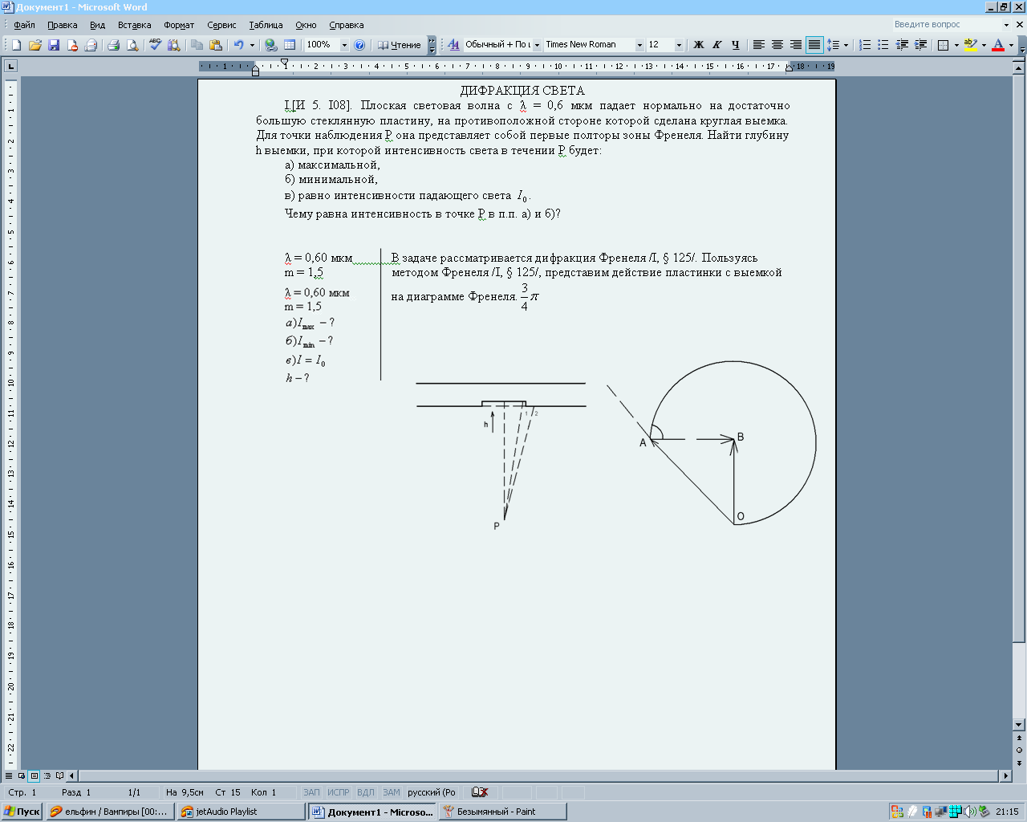Screen dimensions: 1027x822
Task: Apply red font color
Action: [x=998, y=45]
